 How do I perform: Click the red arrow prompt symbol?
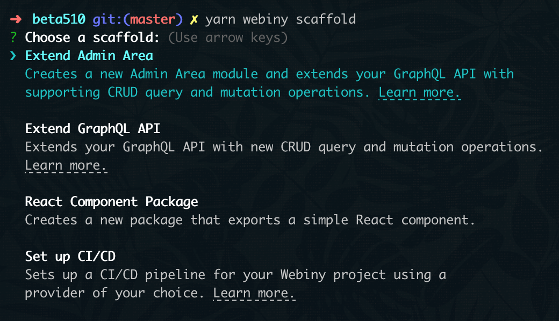(16, 19)
